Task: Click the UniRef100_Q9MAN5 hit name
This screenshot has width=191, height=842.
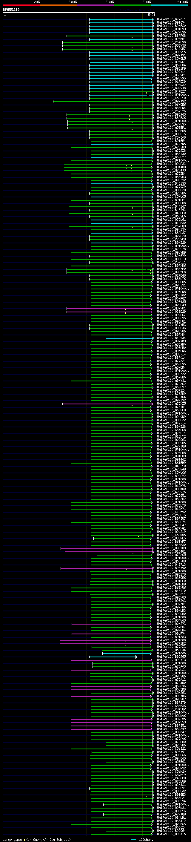Action: [171, 292]
